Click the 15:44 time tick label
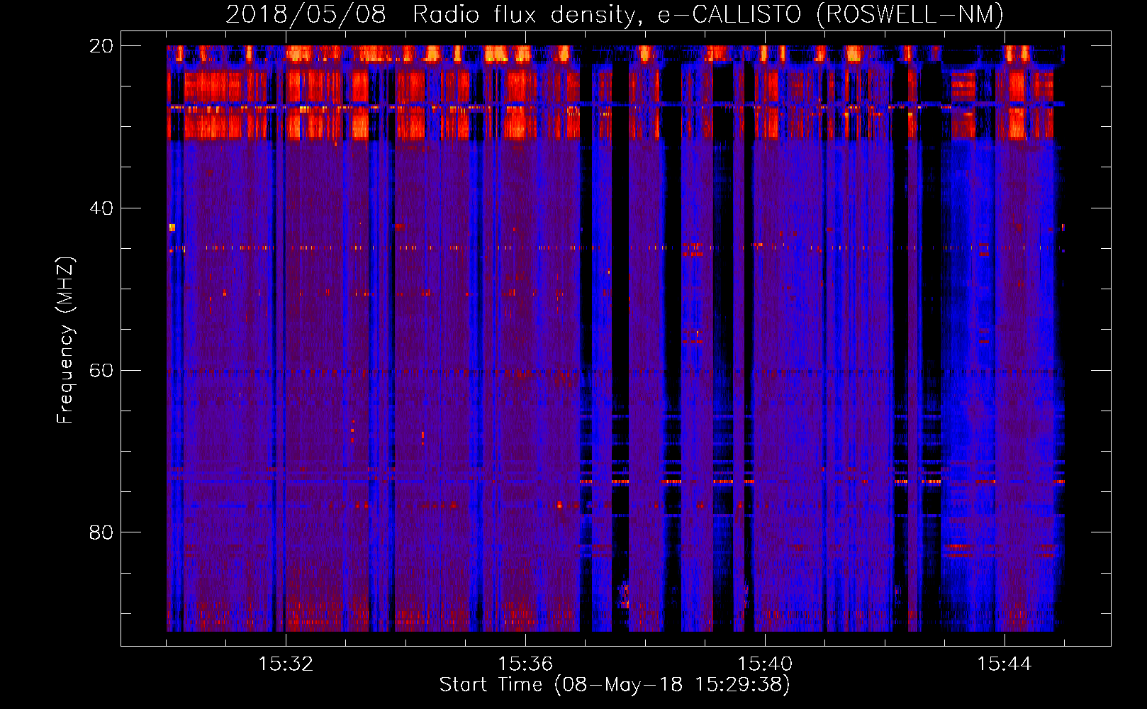This screenshot has height=709, width=1147. click(1005, 664)
